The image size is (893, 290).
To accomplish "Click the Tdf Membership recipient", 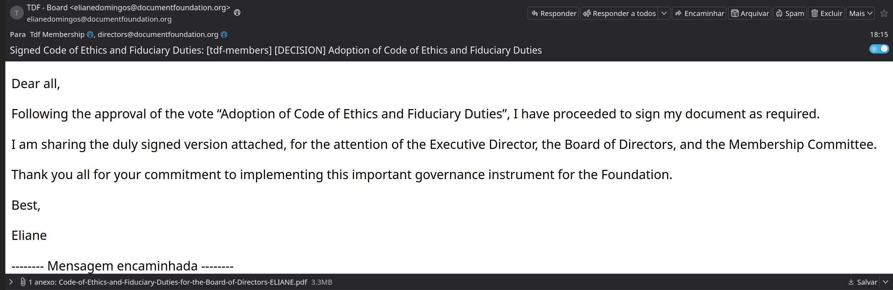I will pos(57,34).
